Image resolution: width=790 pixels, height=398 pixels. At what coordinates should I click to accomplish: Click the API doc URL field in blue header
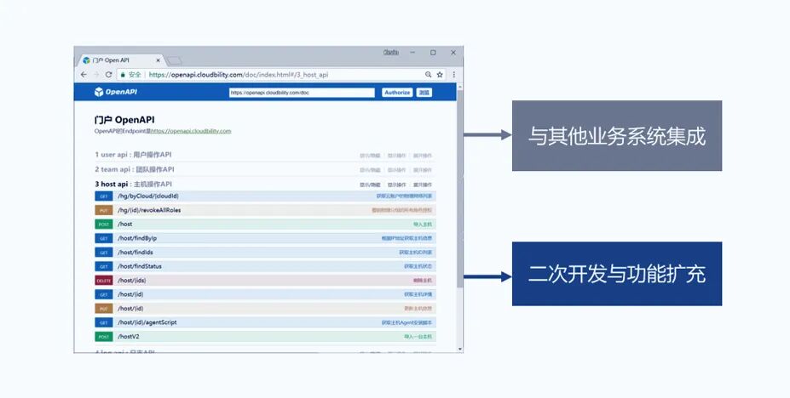(302, 93)
